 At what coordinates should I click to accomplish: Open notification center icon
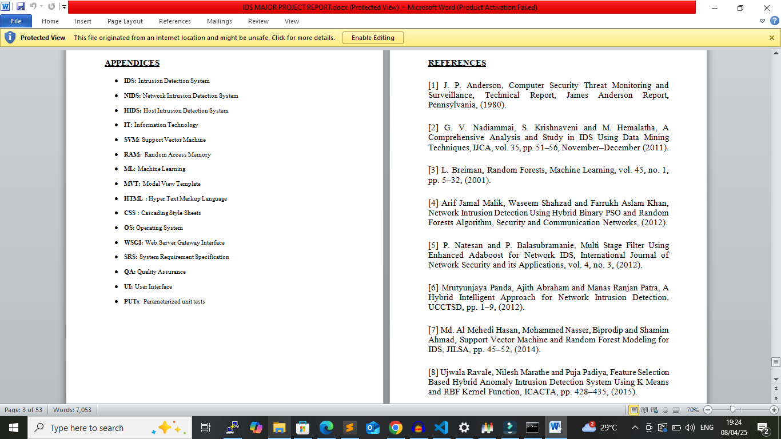pyautogui.click(x=762, y=428)
